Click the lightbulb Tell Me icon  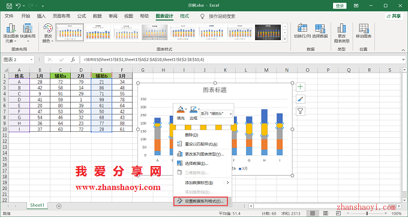point(202,16)
